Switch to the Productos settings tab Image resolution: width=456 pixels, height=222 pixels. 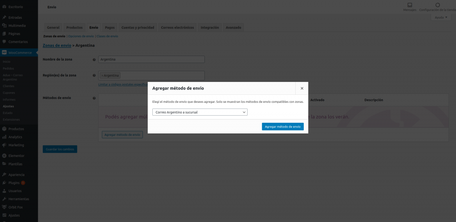pyautogui.click(x=74, y=28)
